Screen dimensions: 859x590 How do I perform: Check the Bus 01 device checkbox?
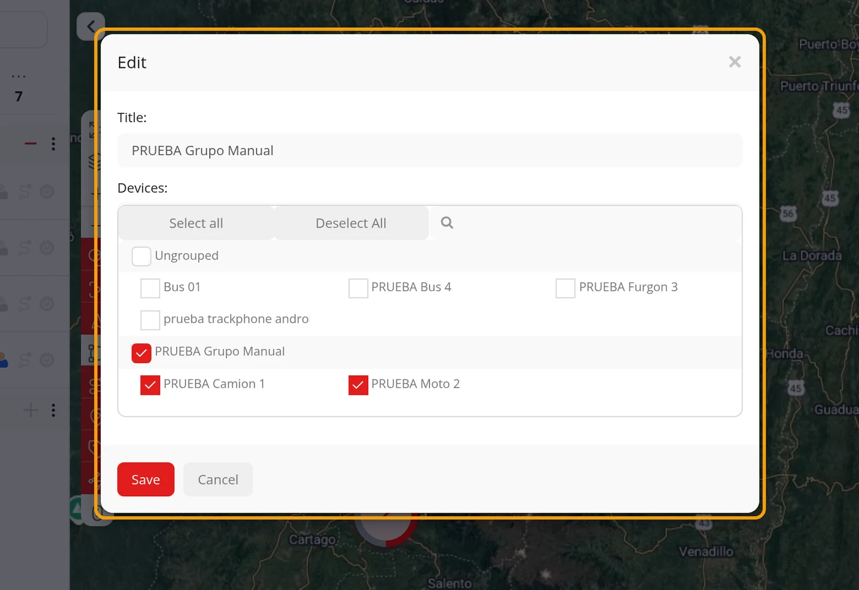click(150, 288)
